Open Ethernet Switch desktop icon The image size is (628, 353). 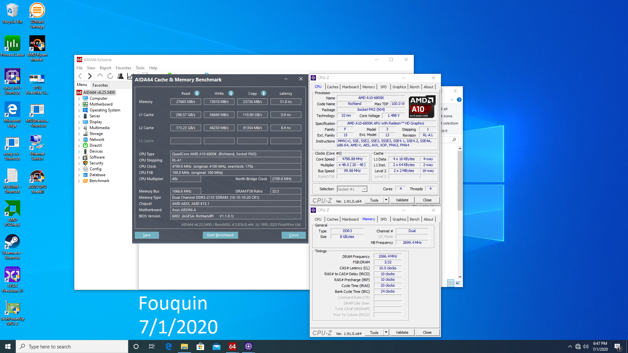coord(37,148)
